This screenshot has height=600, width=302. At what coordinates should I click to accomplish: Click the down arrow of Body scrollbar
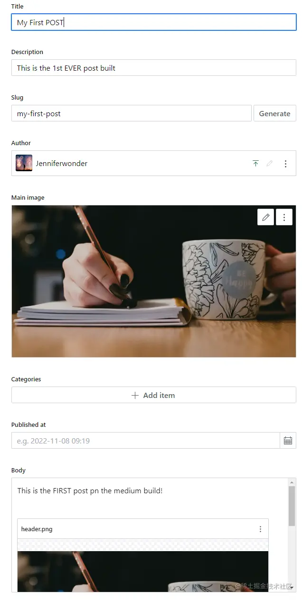click(292, 587)
